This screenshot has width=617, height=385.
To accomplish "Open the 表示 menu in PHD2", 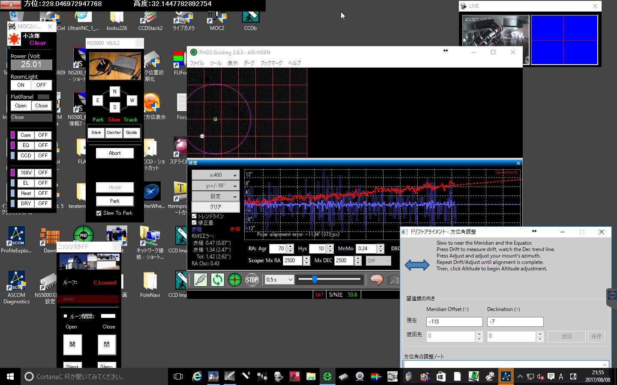I will 233,63.
